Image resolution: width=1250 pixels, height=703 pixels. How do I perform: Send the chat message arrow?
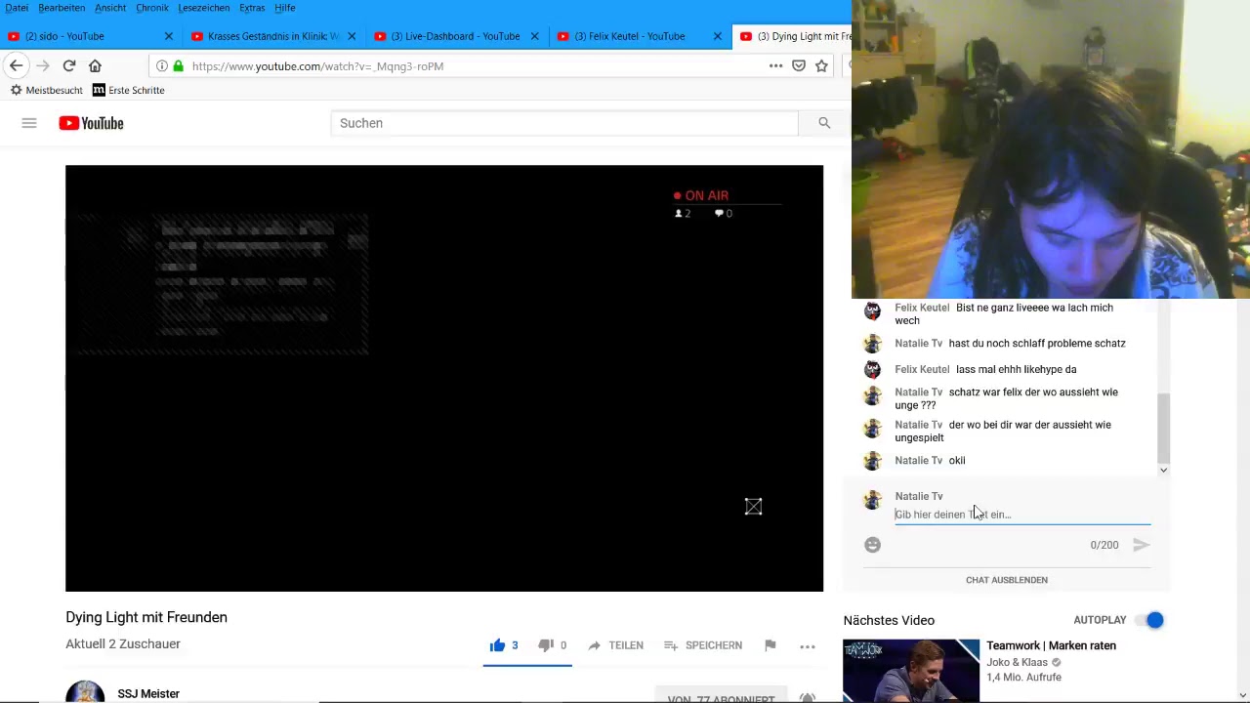click(x=1141, y=545)
